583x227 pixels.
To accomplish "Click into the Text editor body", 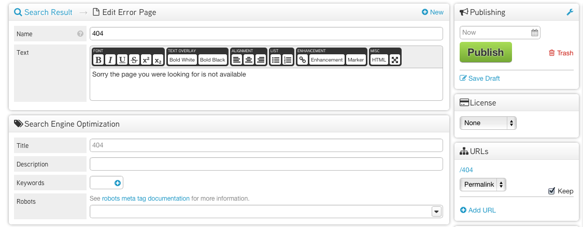I will tap(266, 84).
